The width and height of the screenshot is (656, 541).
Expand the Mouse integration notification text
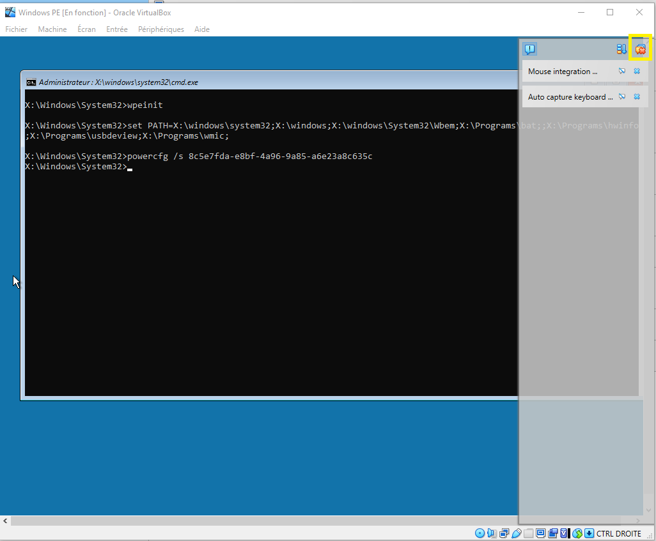click(562, 72)
